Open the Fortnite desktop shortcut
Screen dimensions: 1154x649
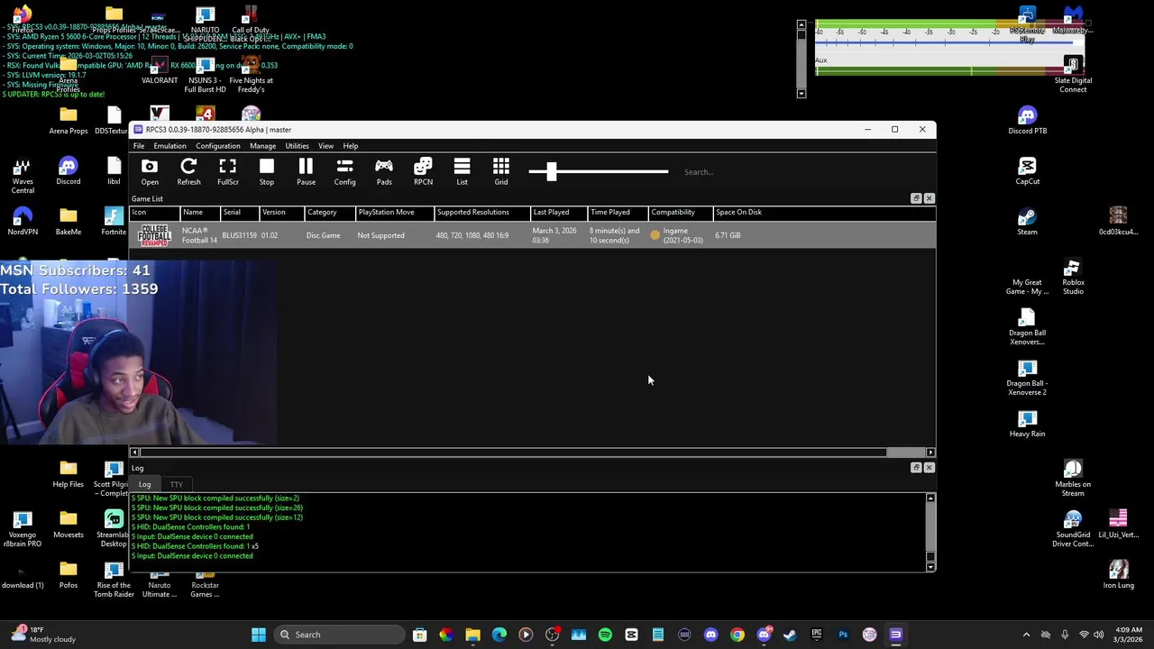(x=114, y=221)
